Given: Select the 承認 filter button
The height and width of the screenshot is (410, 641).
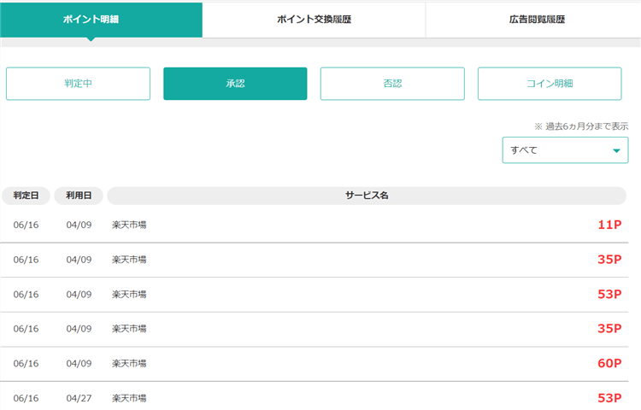Looking at the screenshot, I should [235, 84].
